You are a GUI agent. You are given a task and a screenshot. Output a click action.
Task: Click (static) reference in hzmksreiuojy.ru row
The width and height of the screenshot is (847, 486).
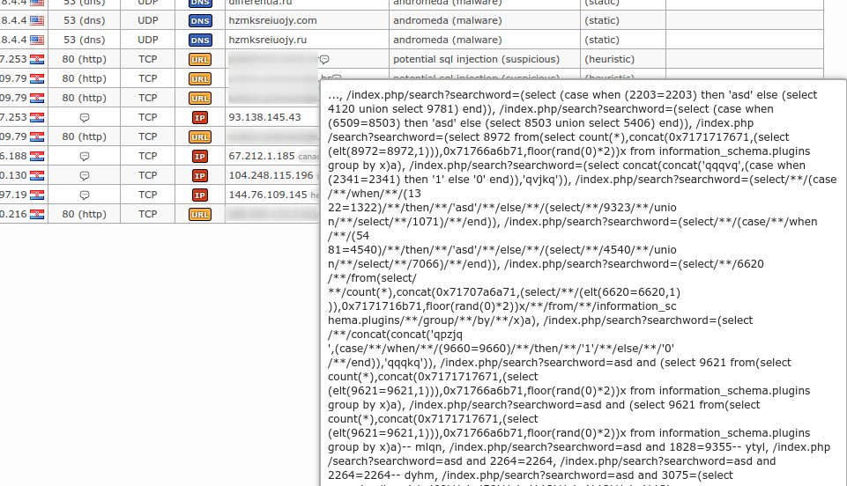click(602, 40)
